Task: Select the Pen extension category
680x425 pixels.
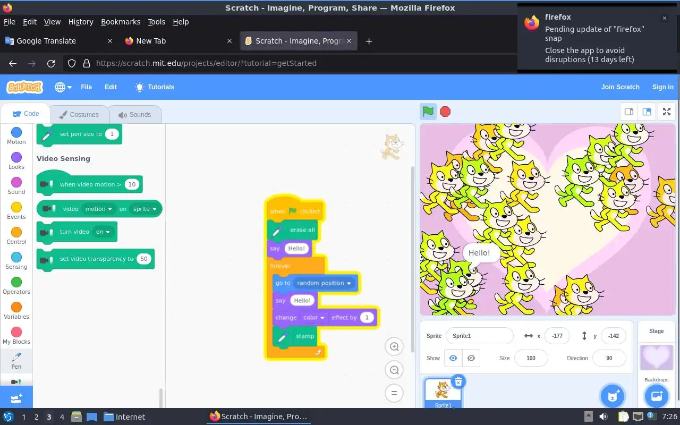Action: coord(16,361)
